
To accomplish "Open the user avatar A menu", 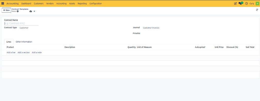I will pos(257,4).
